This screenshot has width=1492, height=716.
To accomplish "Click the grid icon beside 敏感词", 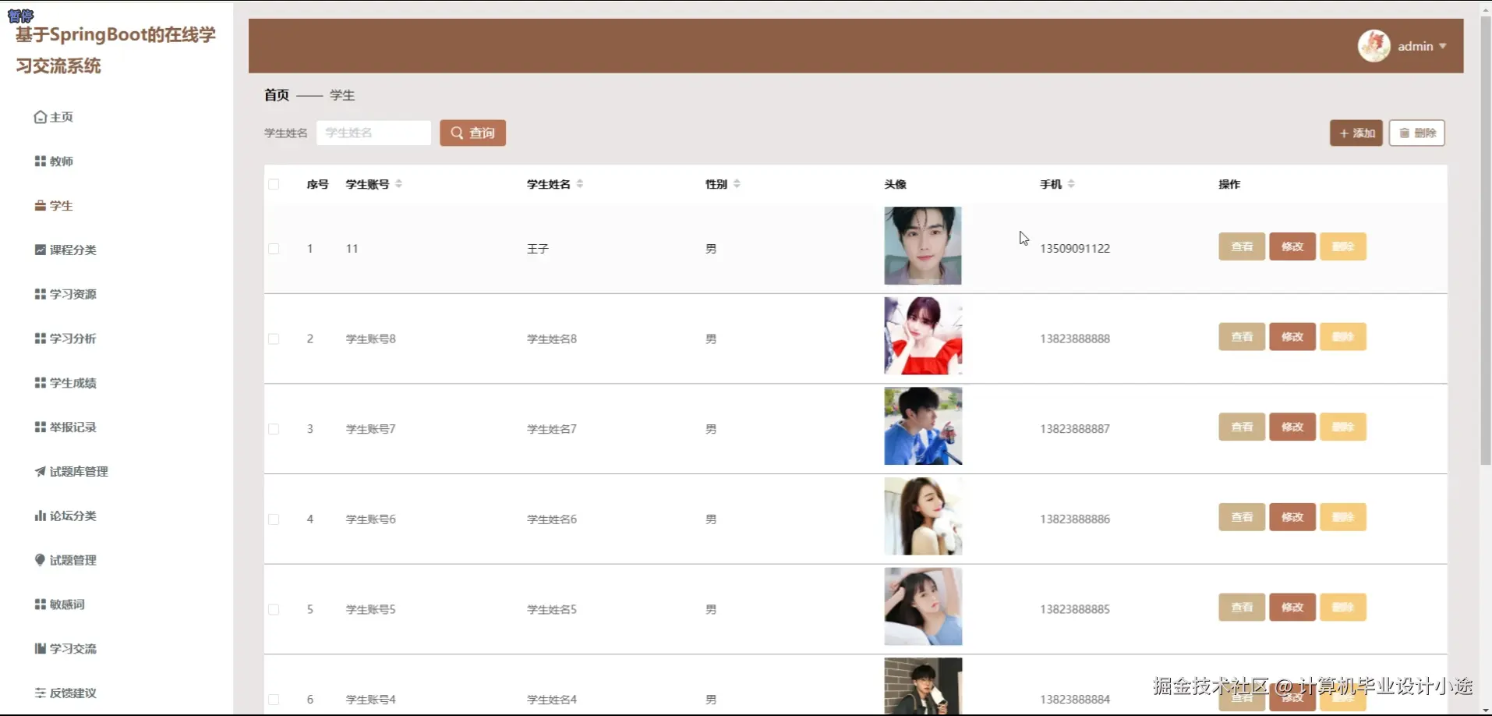I will pyautogui.click(x=41, y=604).
